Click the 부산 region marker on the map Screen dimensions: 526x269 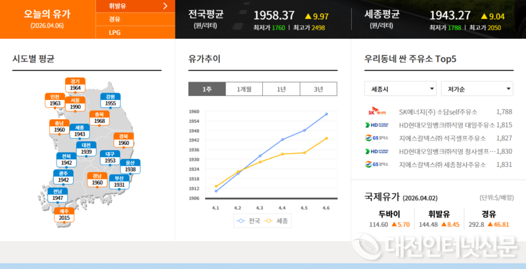tap(119, 182)
